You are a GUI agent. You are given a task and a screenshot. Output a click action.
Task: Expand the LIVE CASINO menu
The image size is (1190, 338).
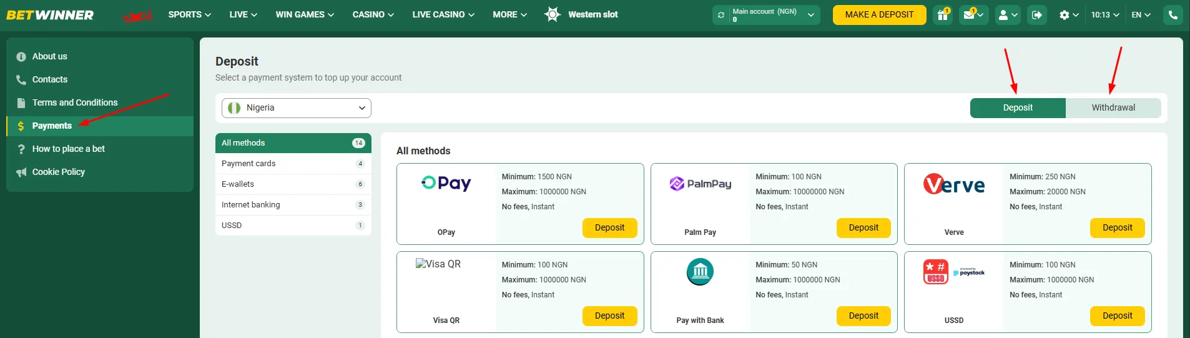(x=443, y=14)
